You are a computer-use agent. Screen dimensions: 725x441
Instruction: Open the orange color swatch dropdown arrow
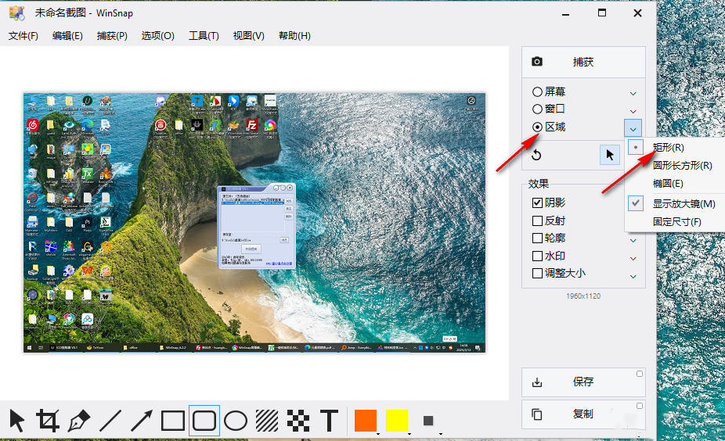(x=378, y=434)
